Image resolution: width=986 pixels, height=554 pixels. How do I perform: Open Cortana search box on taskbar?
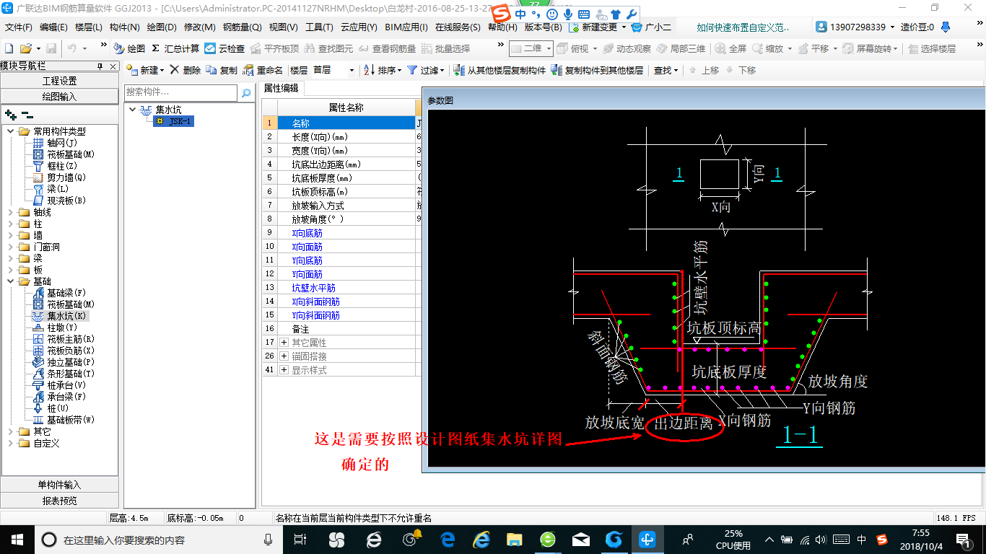click(x=158, y=540)
